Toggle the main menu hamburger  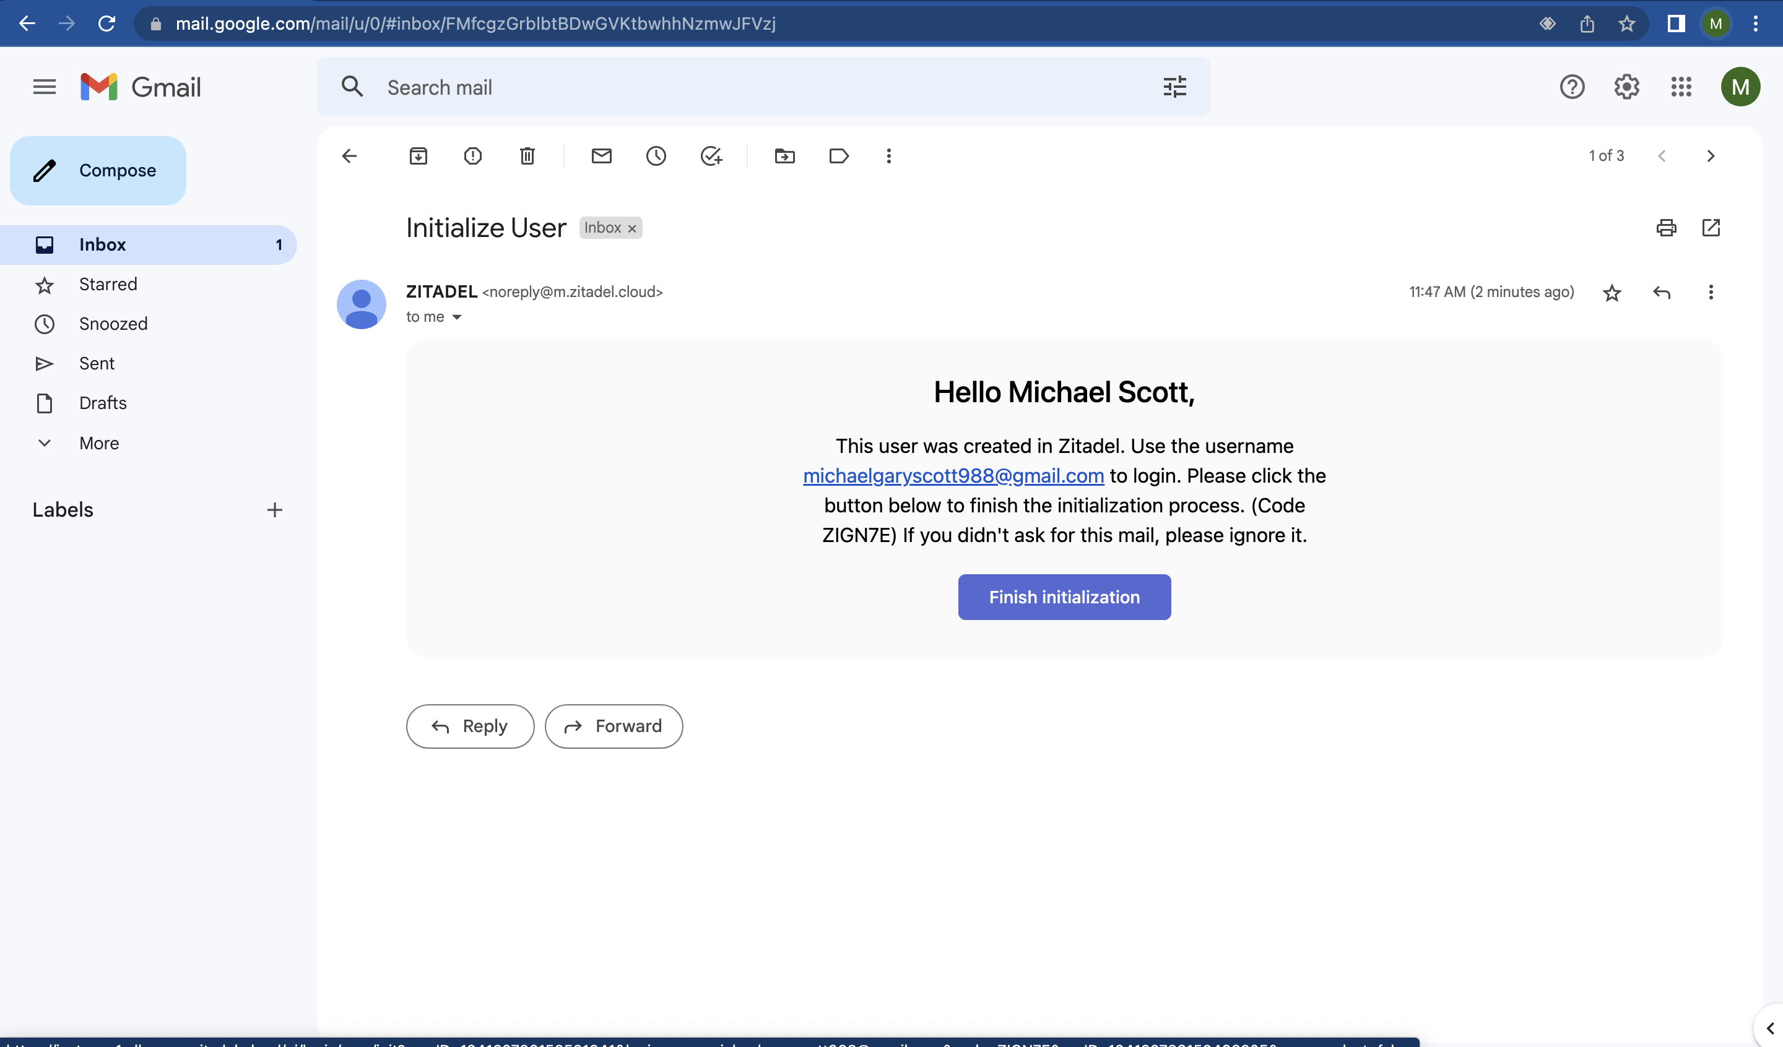pyautogui.click(x=44, y=87)
